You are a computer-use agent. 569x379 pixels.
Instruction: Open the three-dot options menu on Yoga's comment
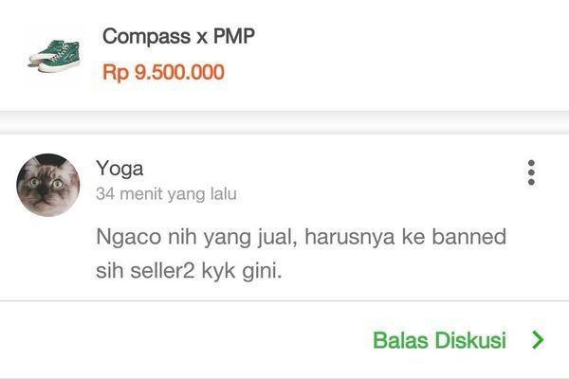531,172
